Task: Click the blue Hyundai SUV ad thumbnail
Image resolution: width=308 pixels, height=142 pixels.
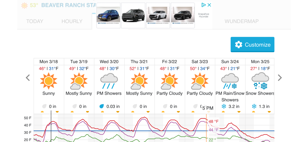Action: (x=108, y=15)
